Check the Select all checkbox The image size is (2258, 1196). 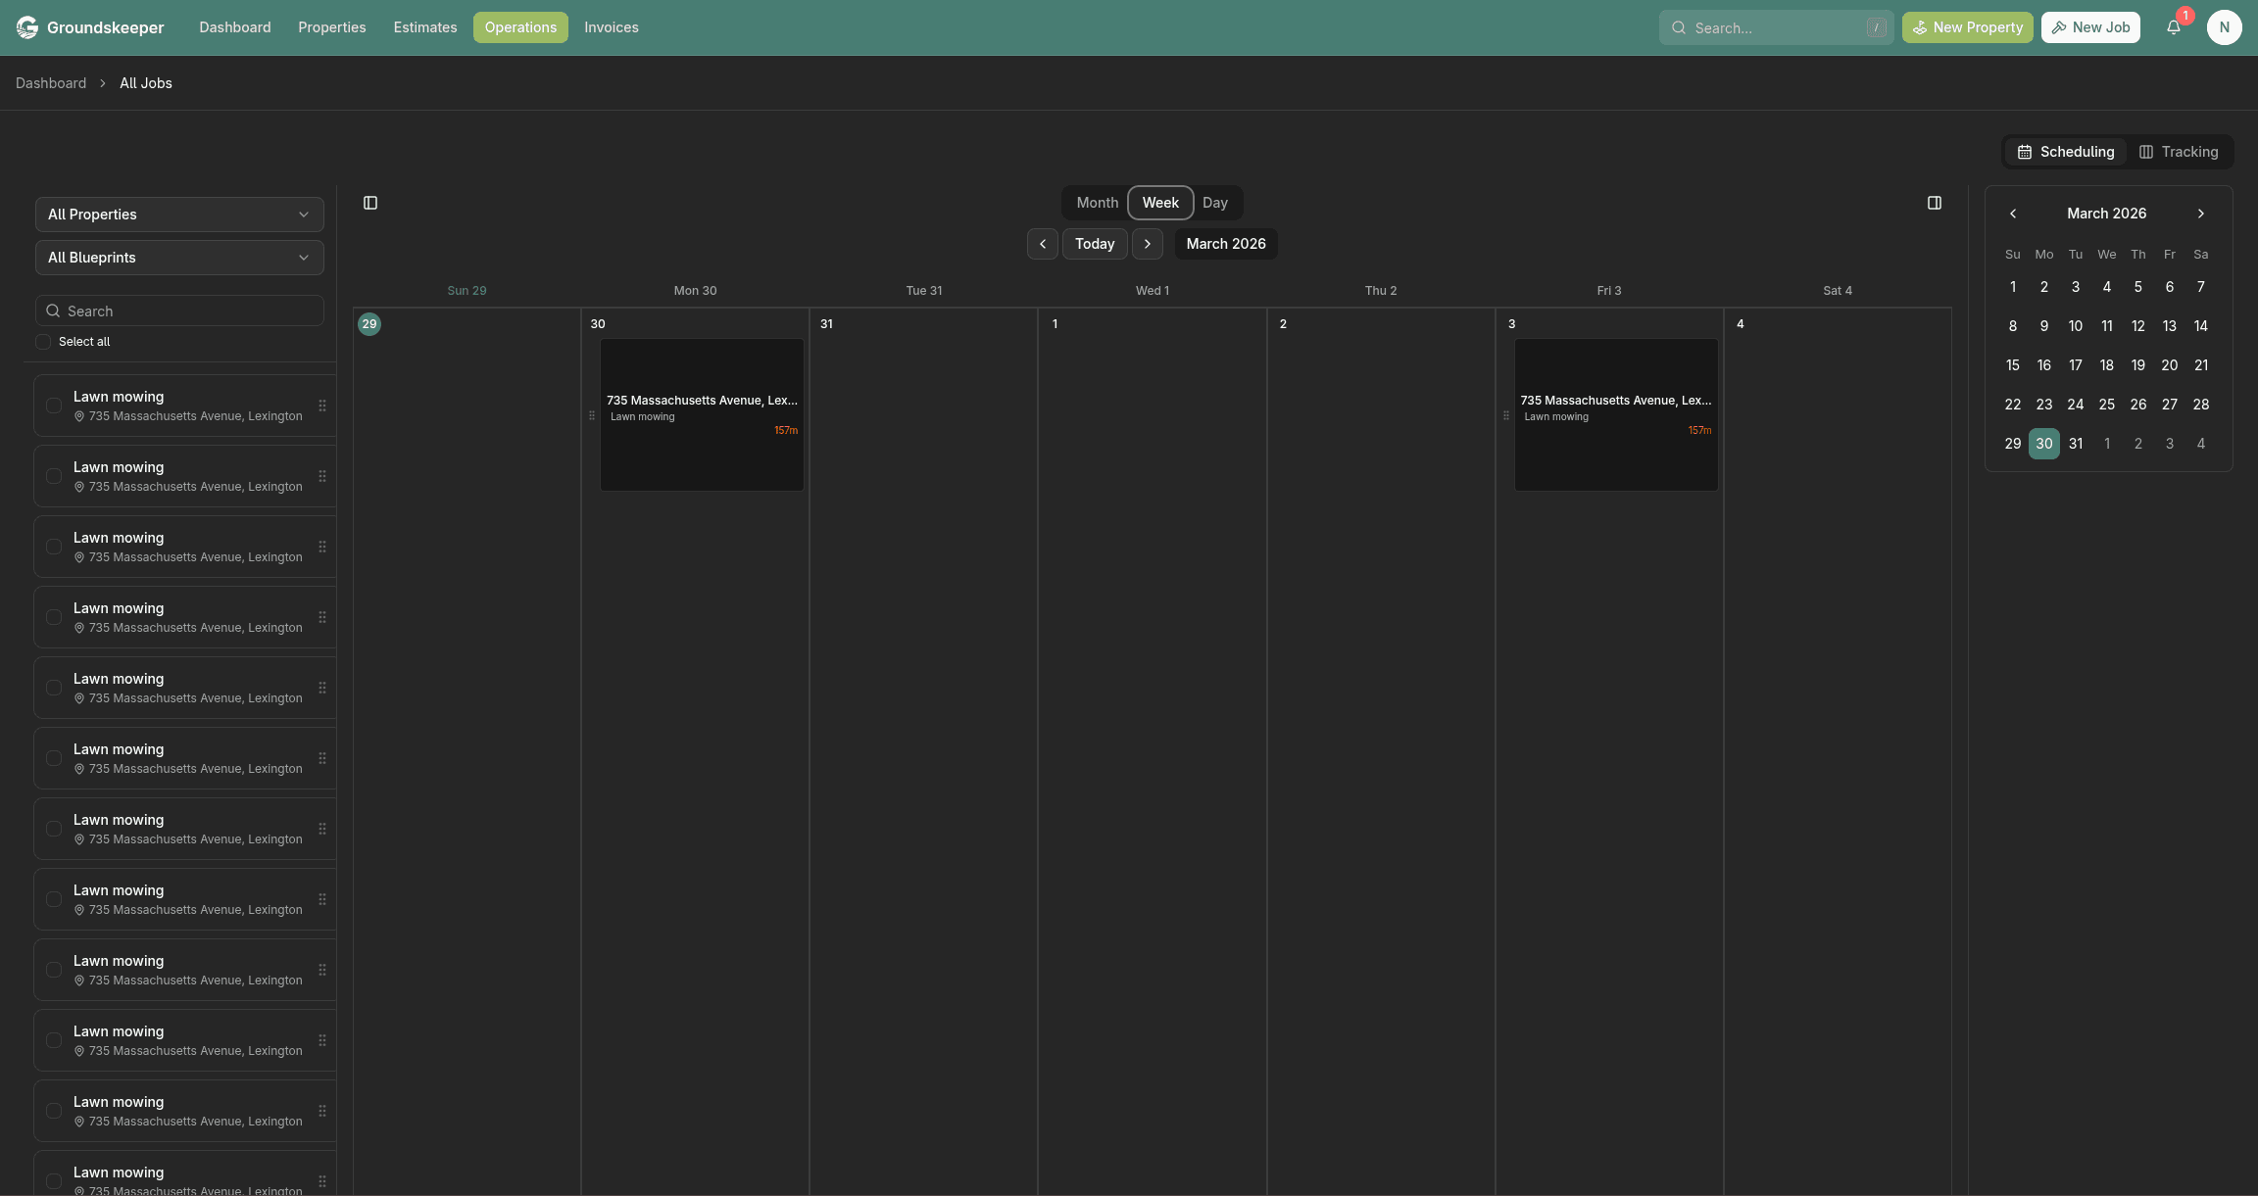(43, 341)
